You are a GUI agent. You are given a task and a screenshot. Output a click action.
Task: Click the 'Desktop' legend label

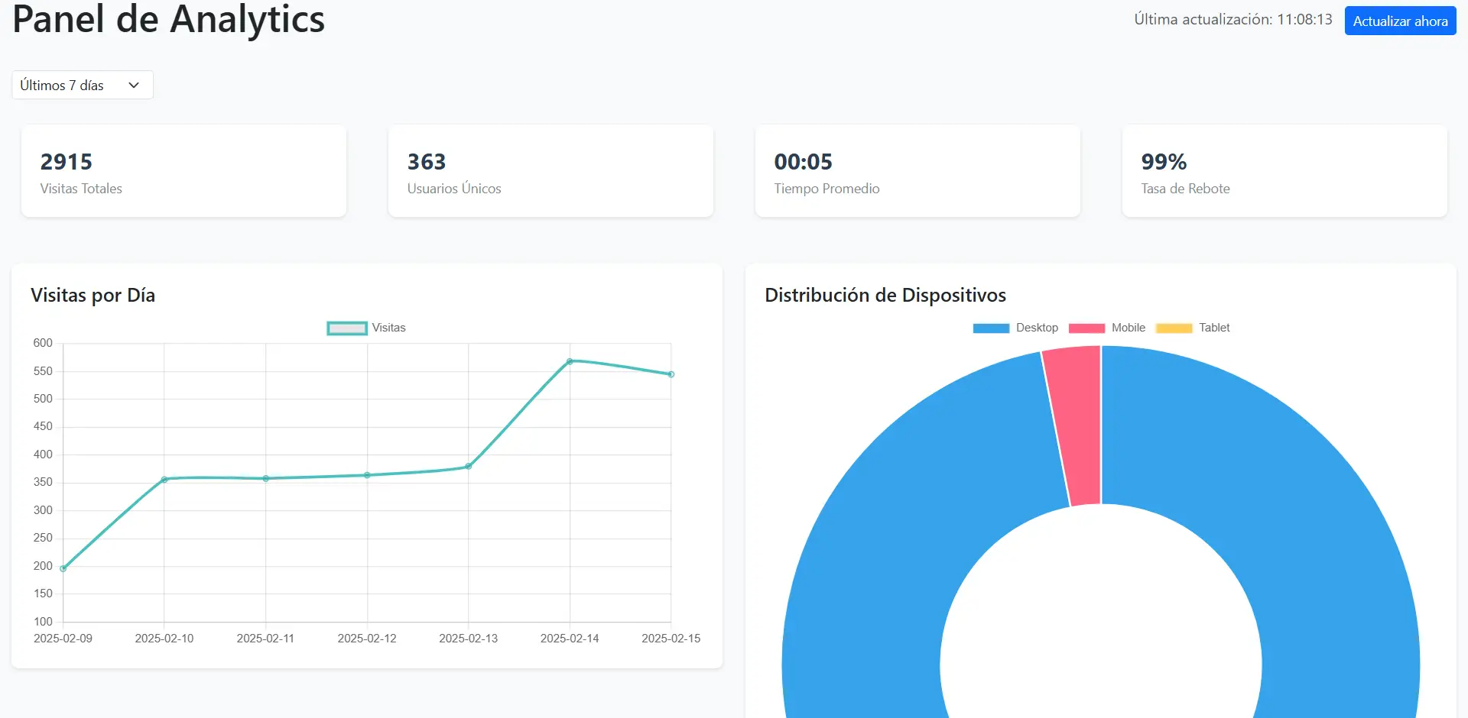click(1037, 328)
